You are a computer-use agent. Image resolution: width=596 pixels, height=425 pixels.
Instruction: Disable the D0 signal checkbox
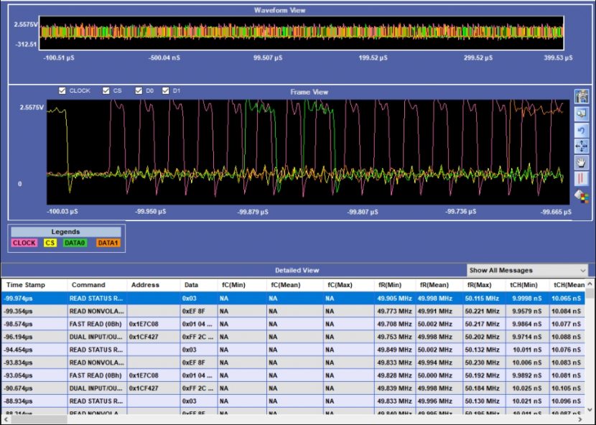pyautogui.click(x=139, y=90)
